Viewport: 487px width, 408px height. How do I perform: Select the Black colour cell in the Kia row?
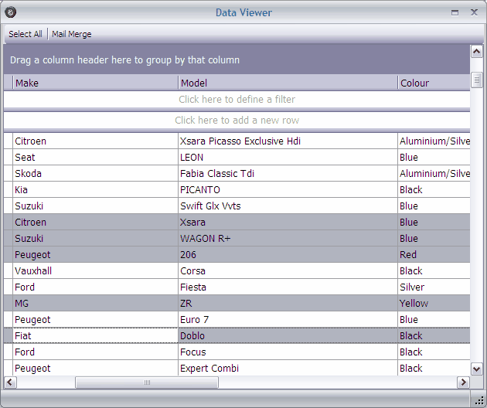(434, 190)
